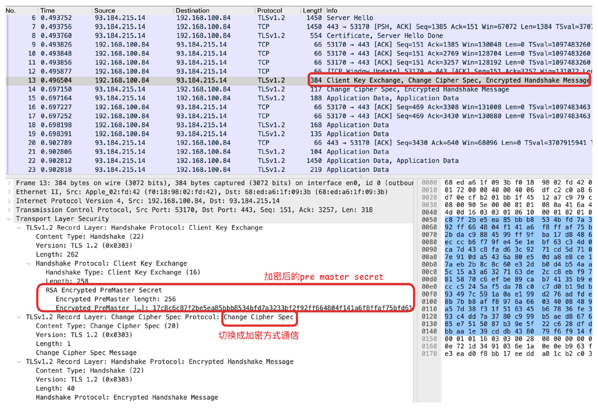
Task: Click the Source column header
Action: pyautogui.click(x=105, y=11)
